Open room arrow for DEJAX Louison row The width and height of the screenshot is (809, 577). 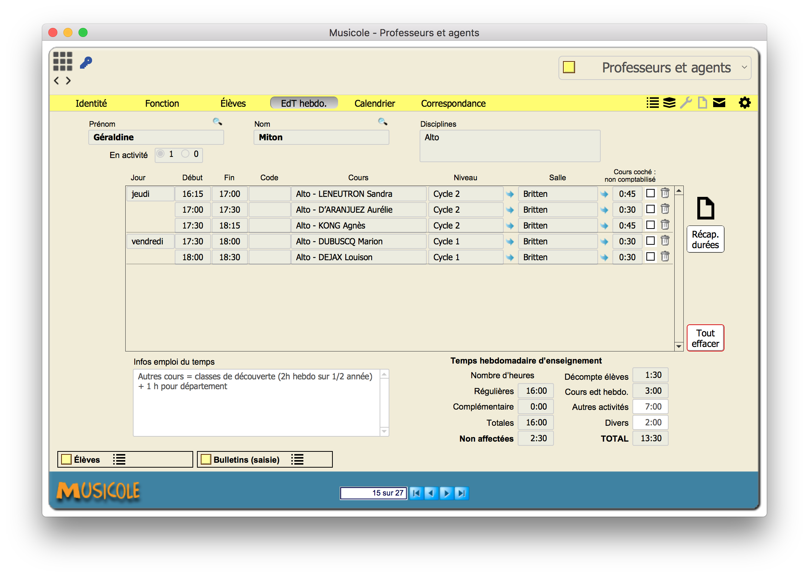point(604,257)
